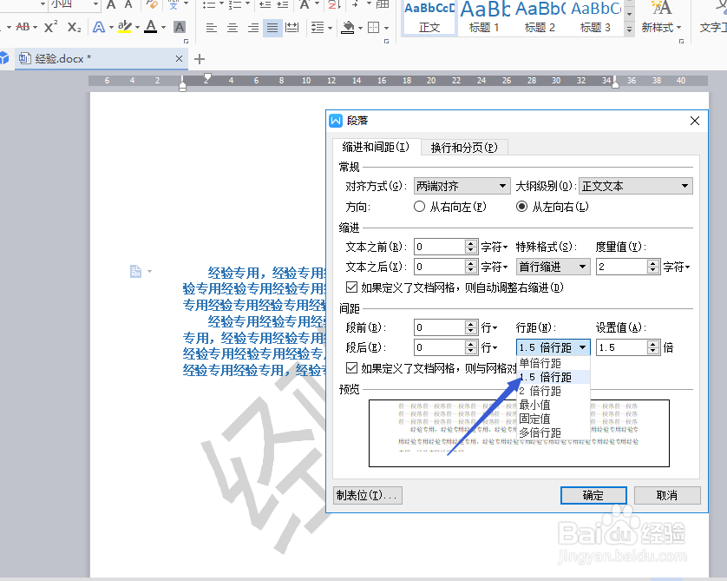This screenshot has width=727, height=581.
Task: Open line spacing toolbar icon
Action: pos(318,28)
